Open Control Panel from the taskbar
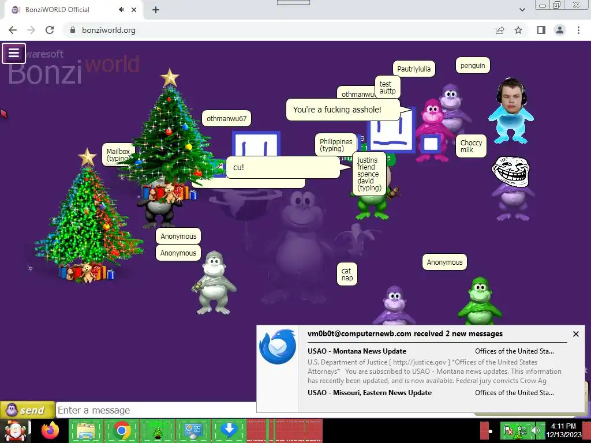The width and height of the screenshot is (591, 443). tap(193, 430)
